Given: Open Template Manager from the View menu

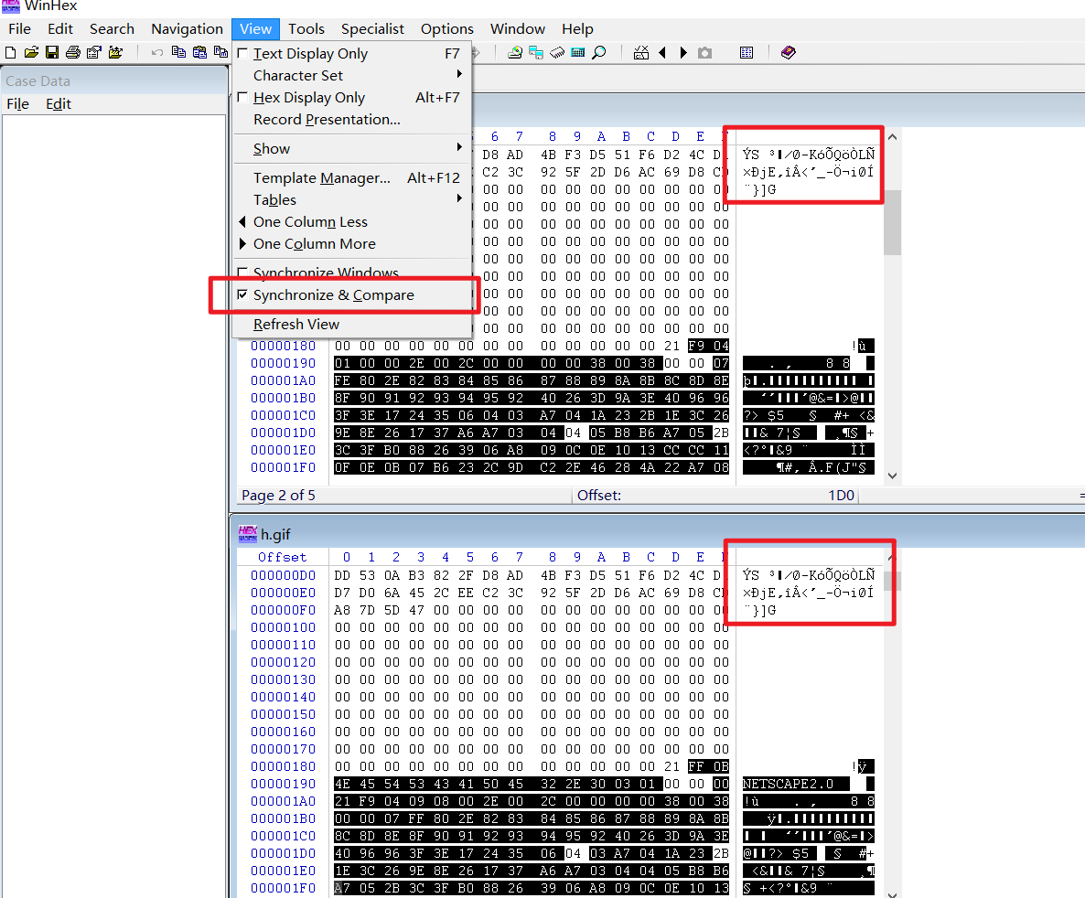Looking at the screenshot, I should pyautogui.click(x=351, y=177).
